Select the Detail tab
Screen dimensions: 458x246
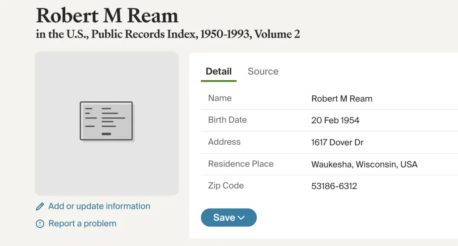click(x=218, y=71)
